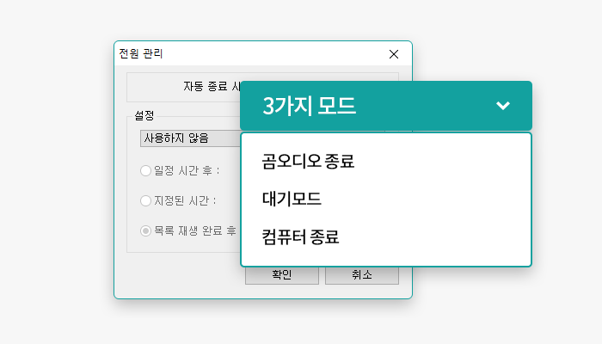Cancel with the 취소 button
This screenshot has width=602, height=344.
click(362, 275)
